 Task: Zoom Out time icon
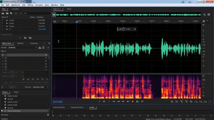pyautogui.click(x=186, y=101)
